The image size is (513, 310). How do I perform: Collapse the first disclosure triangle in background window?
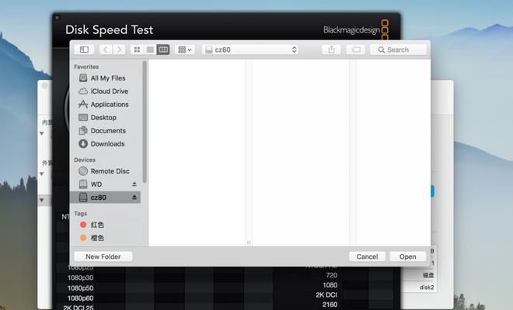coord(41,133)
